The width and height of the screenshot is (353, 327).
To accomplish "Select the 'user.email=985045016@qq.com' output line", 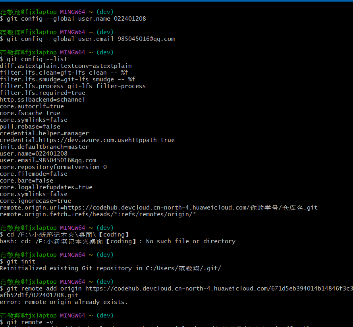I will 48,160.
